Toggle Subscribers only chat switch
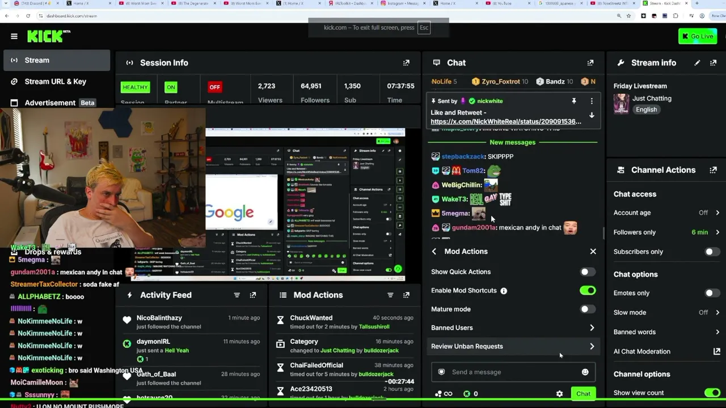Image resolution: width=726 pixels, height=408 pixels. (712, 252)
